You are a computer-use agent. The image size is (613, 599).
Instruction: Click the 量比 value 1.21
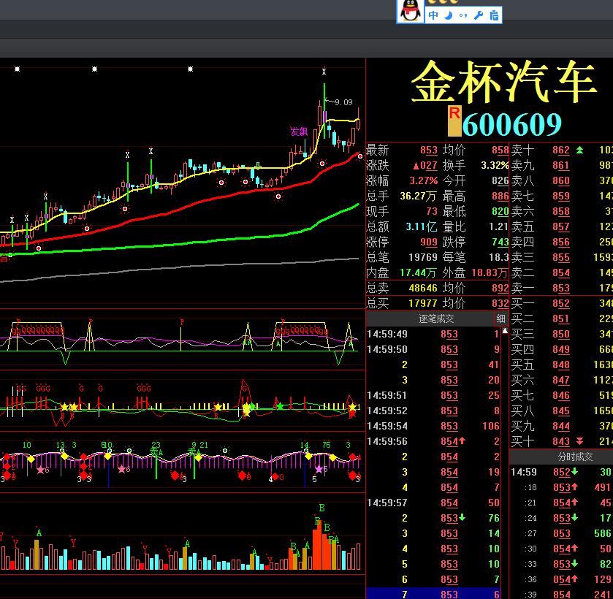click(498, 226)
